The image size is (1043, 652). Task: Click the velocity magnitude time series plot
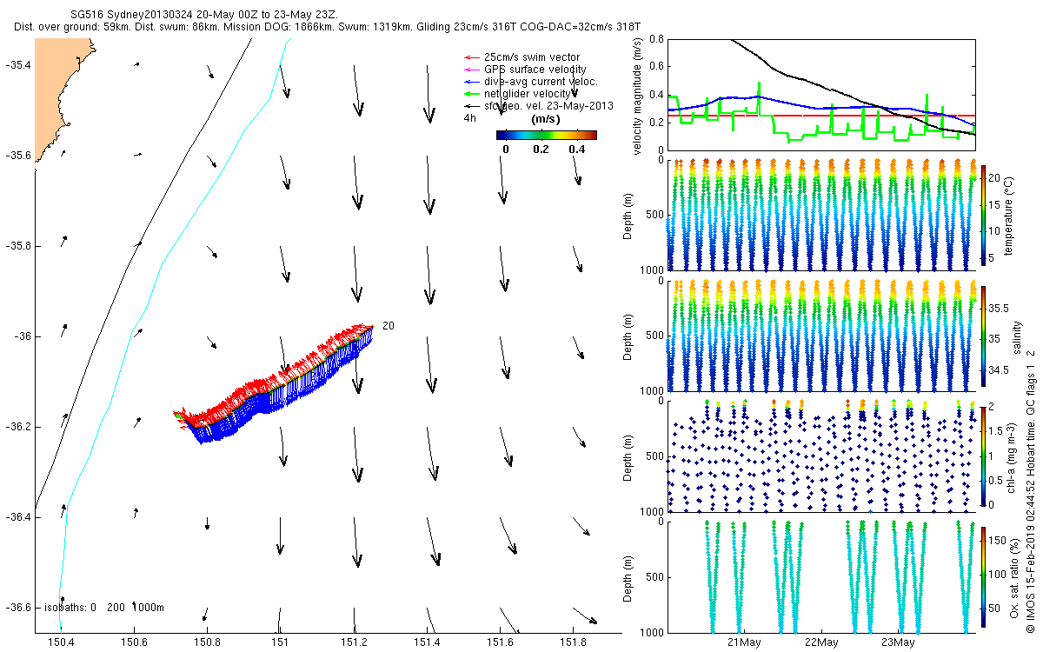pos(822,94)
